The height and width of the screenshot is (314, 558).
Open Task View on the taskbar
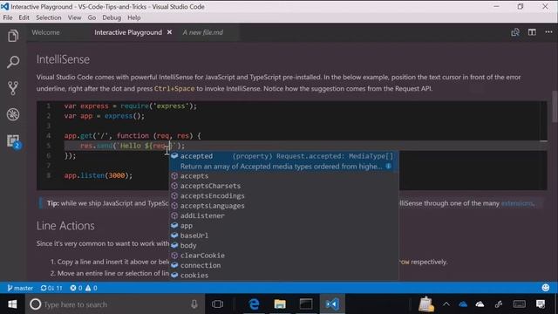(x=217, y=304)
